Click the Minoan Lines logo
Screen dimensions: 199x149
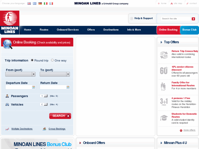click(x=10, y=22)
